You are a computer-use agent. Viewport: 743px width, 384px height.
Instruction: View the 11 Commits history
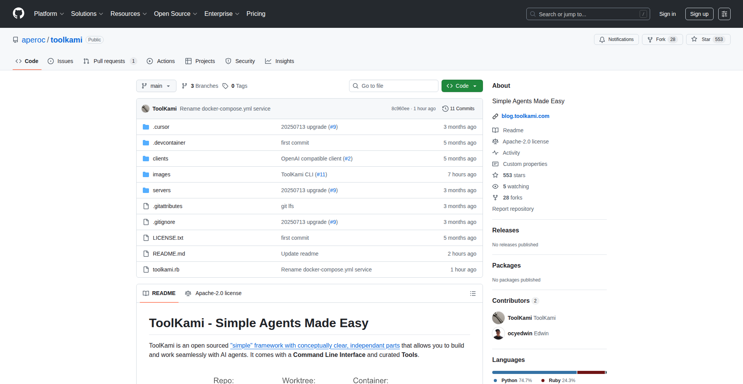[458, 109]
